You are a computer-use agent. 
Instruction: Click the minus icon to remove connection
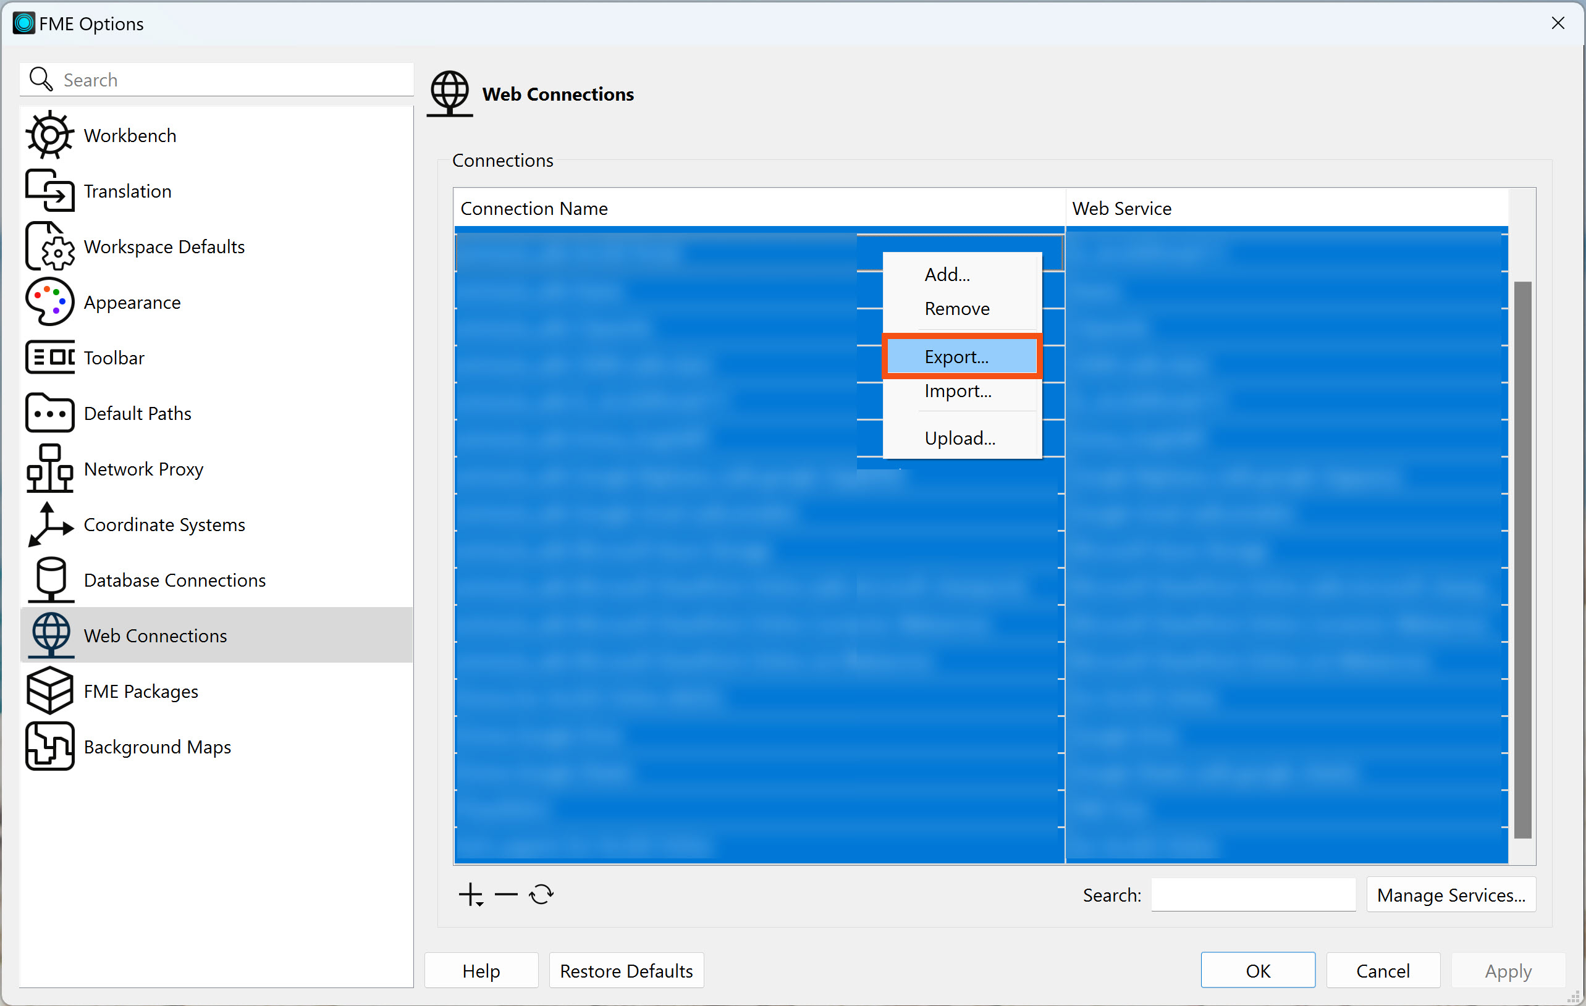pyautogui.click(x=506, y=895)
